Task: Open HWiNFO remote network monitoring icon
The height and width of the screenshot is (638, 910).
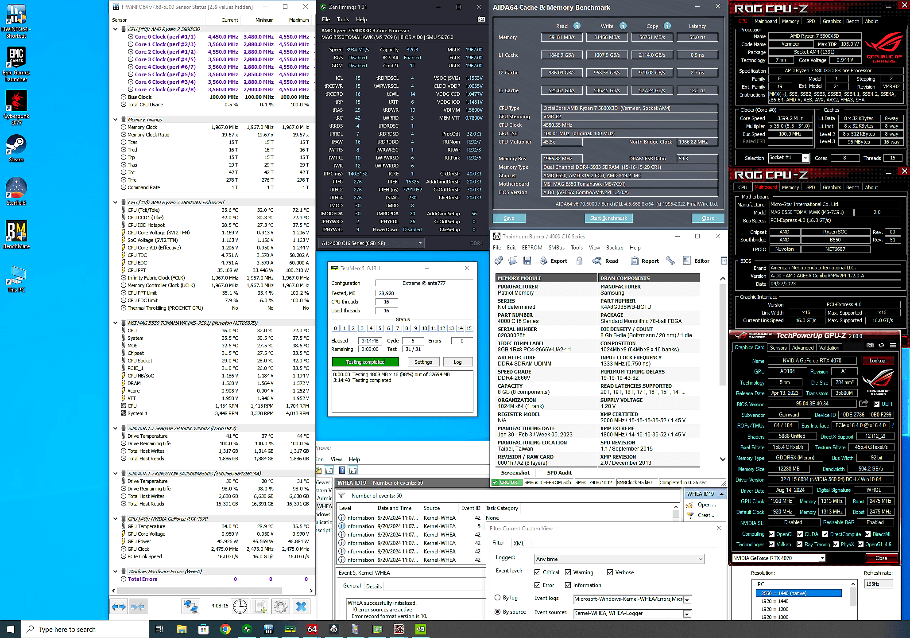Action: click(x=191, y=607)
